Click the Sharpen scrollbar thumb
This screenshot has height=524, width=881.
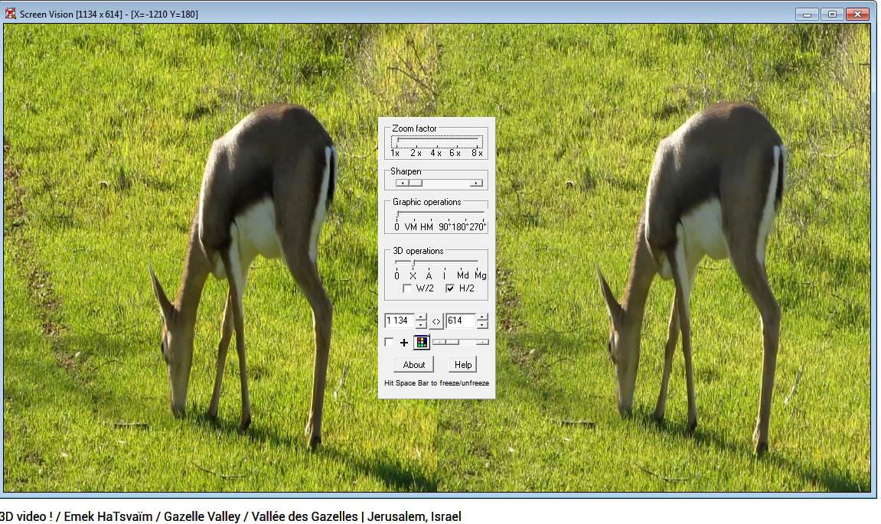tap(415, 183)
